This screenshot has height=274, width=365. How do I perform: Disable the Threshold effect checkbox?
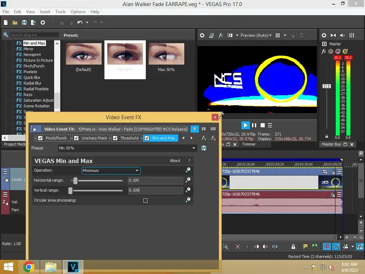(x=115, y=138)
